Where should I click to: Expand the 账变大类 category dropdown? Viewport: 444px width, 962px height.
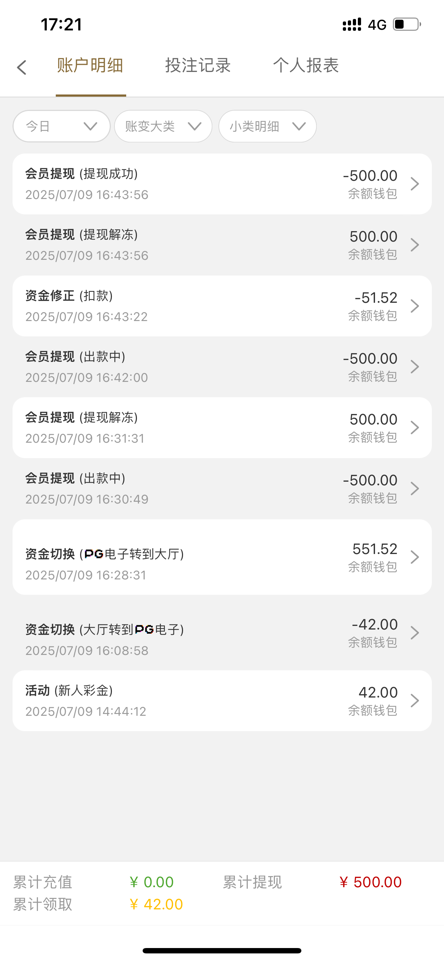click(163, 126)
